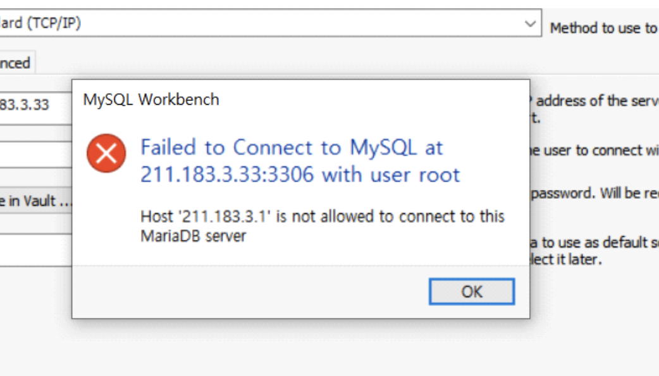Click the Method to use to label
Image resolution: width=659 pixels, height=376 pixels.
(x=604, y=28)
